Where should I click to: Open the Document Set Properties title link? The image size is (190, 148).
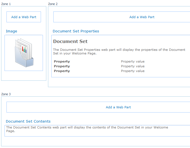(x=76, y=31)
